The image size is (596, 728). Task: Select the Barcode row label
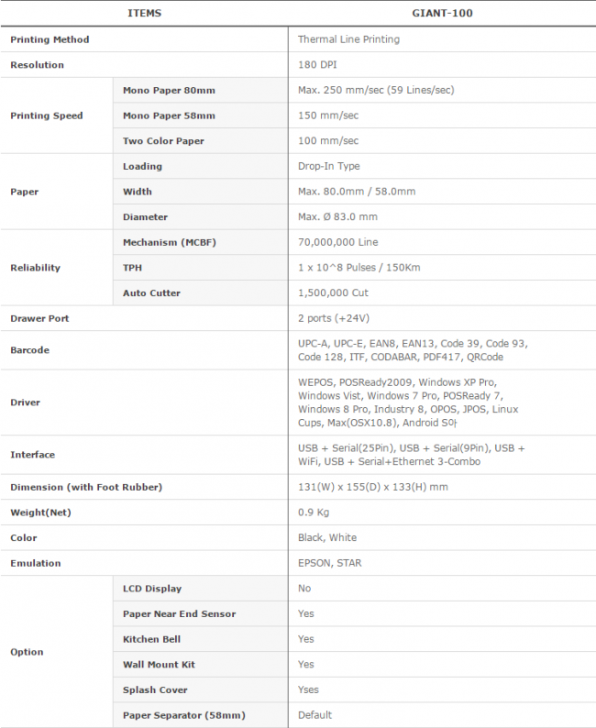29,350
